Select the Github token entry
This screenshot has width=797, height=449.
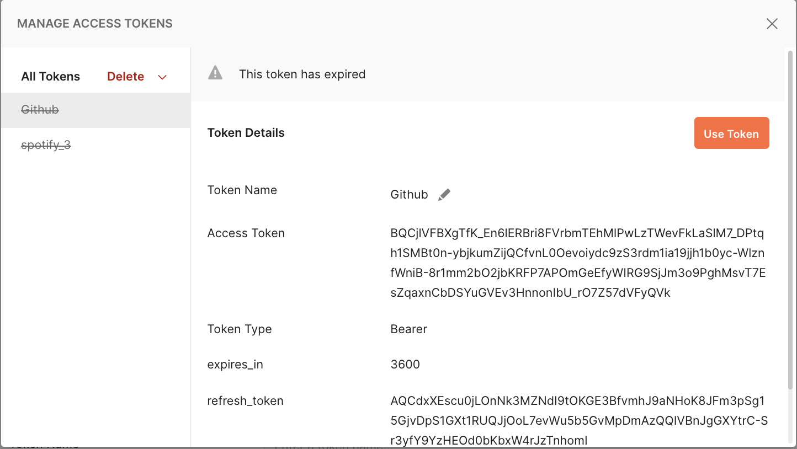click(x=39, y=110)
